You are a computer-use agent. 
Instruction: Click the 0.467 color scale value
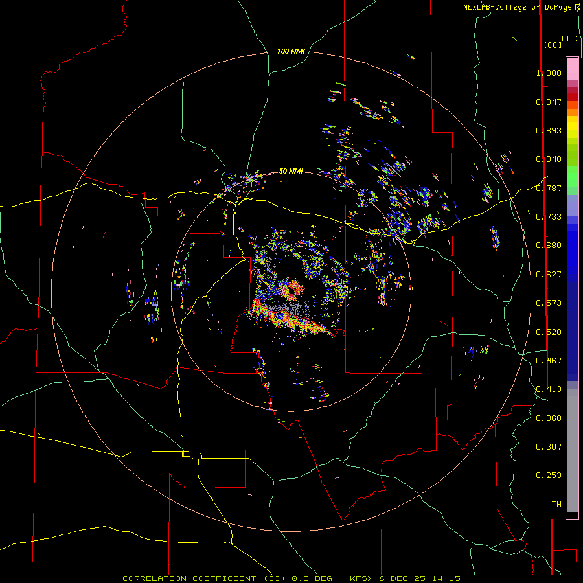(x=549, y=361)
